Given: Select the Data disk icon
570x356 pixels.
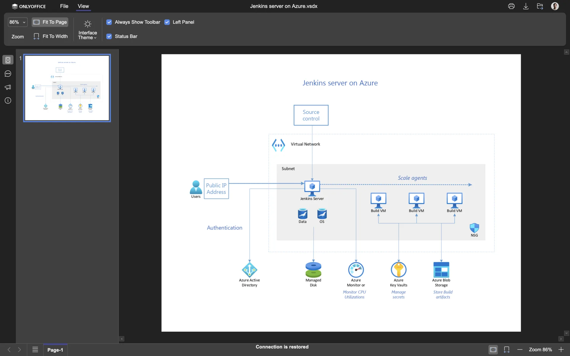Looking at the screenshot, I should (x=303, y=214).
